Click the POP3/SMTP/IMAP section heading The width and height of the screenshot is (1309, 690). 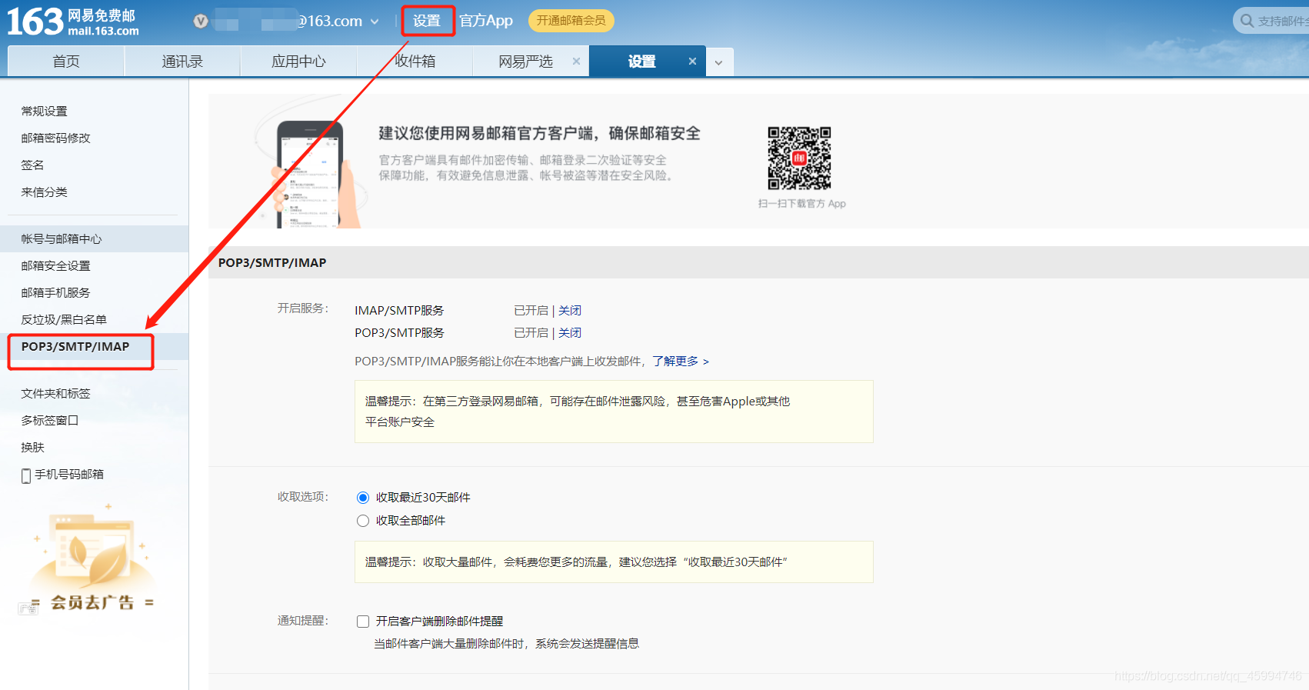272,262
